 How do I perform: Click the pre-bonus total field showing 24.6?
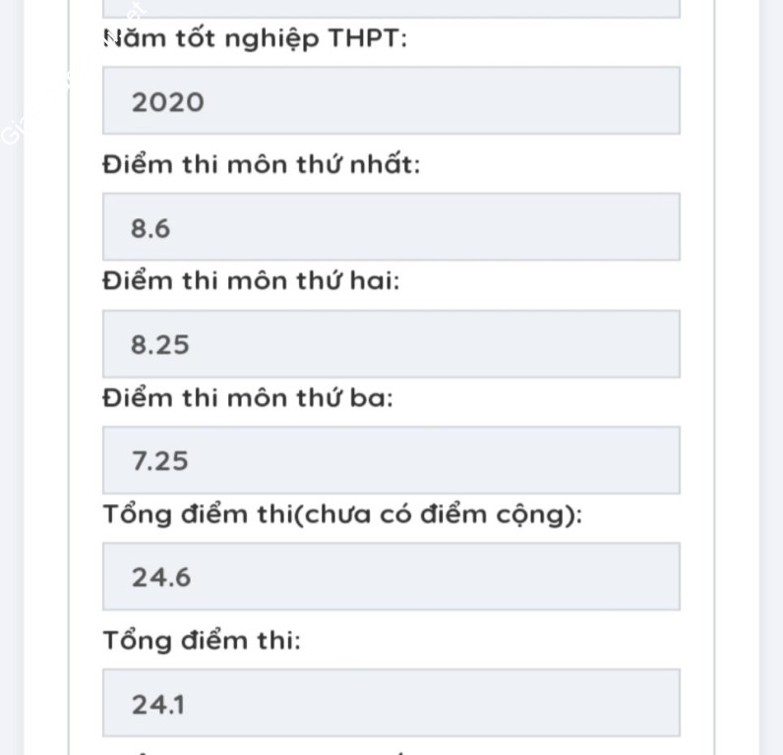[x=391, y=576]
